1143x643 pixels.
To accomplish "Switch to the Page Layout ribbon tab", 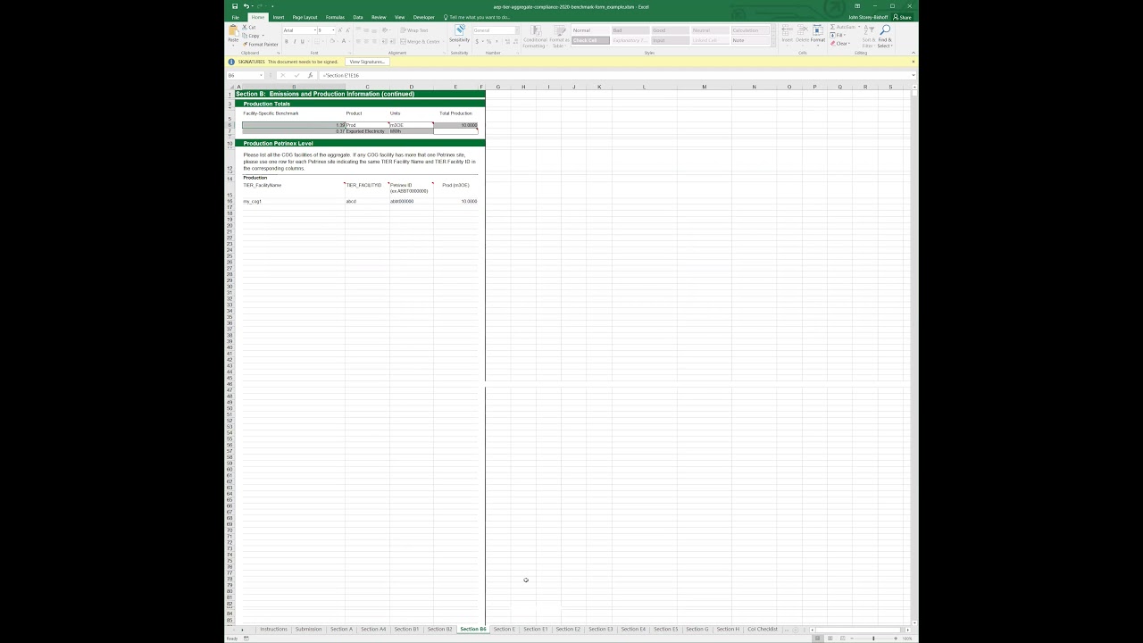I will pyautogui.click(x=305, y=17).
